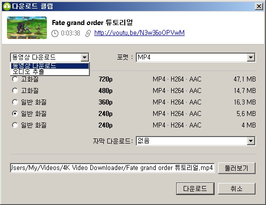Click MP4 · H264 · AAC in 360p row
The width and height of the screenshot is (266, 205).
[177, 102]
